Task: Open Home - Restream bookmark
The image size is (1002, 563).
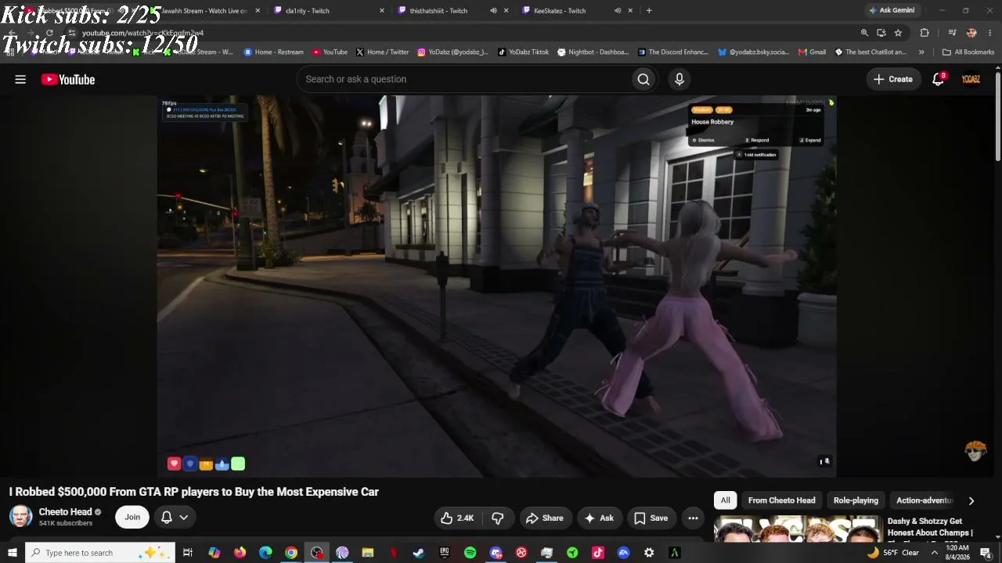Action: 274,52
